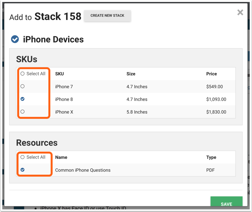Click the Create New Stack button

click(x=107, y=16)
